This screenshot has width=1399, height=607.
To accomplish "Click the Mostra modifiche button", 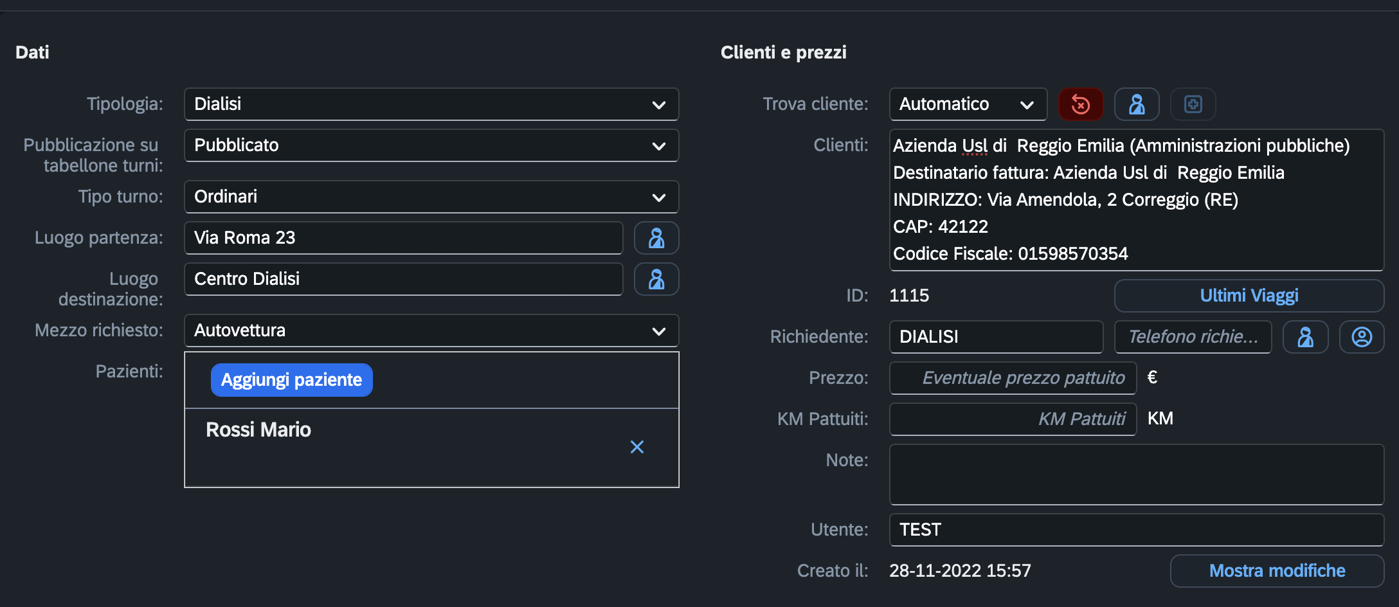I will [x=1277, y=571].
